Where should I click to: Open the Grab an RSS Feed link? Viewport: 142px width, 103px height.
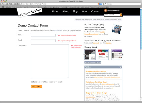pyautogui.click(x=113, y=10)
